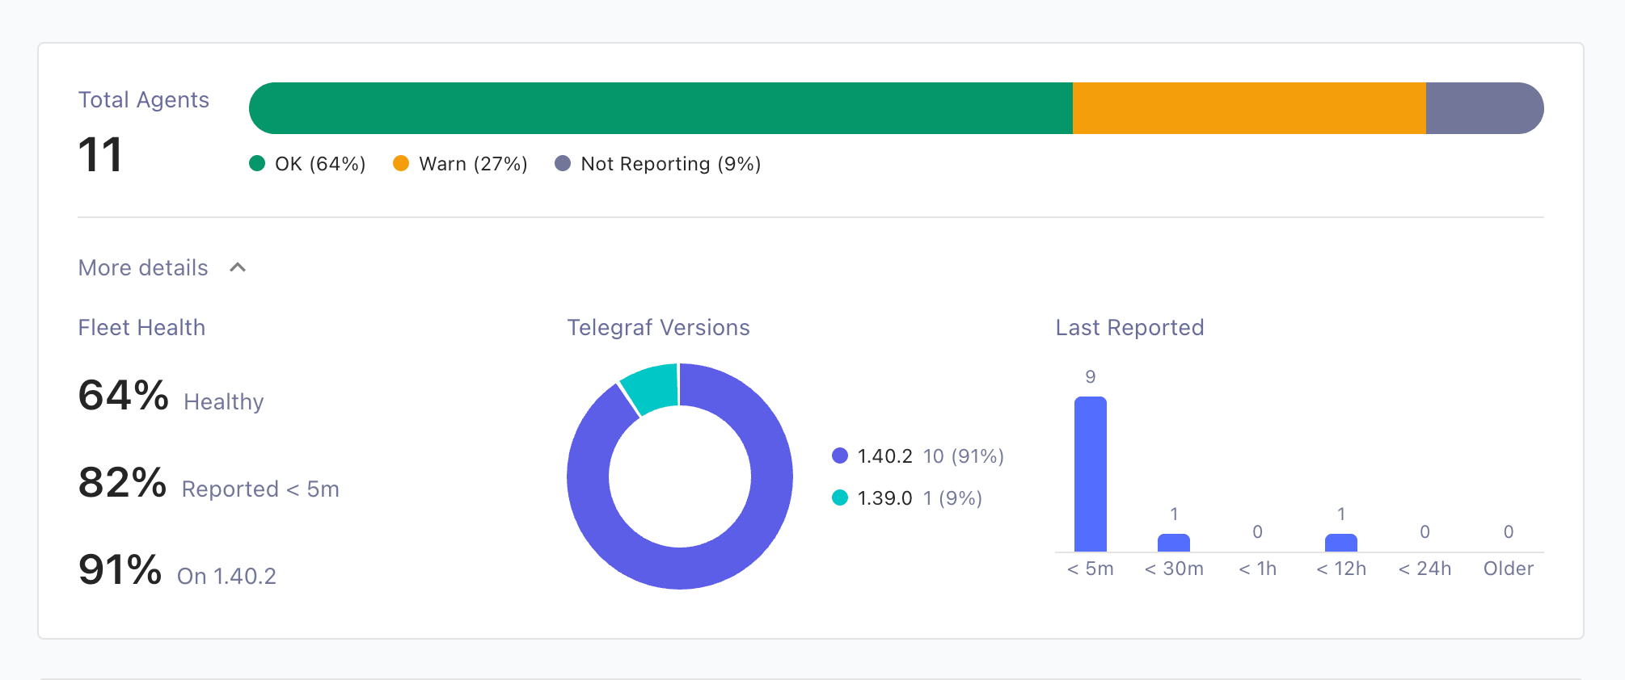Click the Total Agents heading
Viewport: 1625px width, 680px height.
coord(144,99)
